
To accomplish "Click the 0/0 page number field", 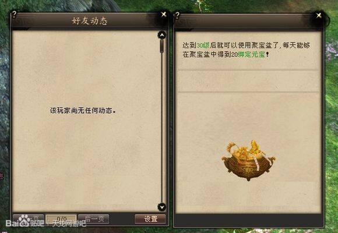I will coord(61,219).
